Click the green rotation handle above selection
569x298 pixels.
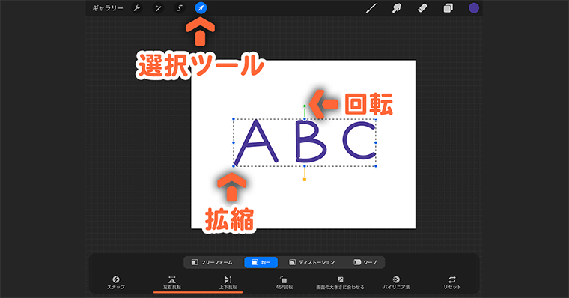coord(305,106)
